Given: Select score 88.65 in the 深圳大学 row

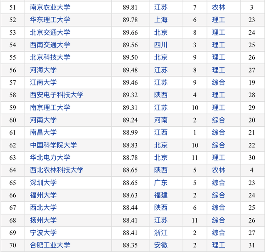Looking at the screenshot, I should 130,183.
